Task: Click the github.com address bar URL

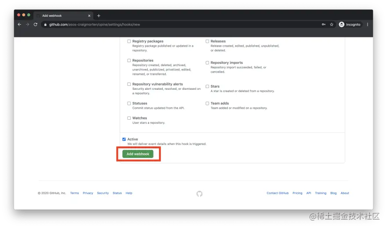Action: [x=95, y=25]
